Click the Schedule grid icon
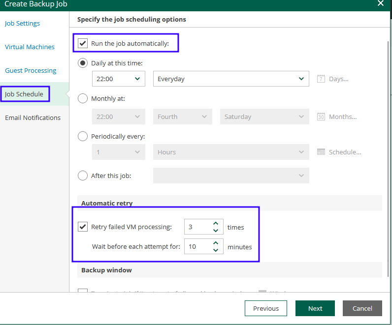 click(321, 152)
